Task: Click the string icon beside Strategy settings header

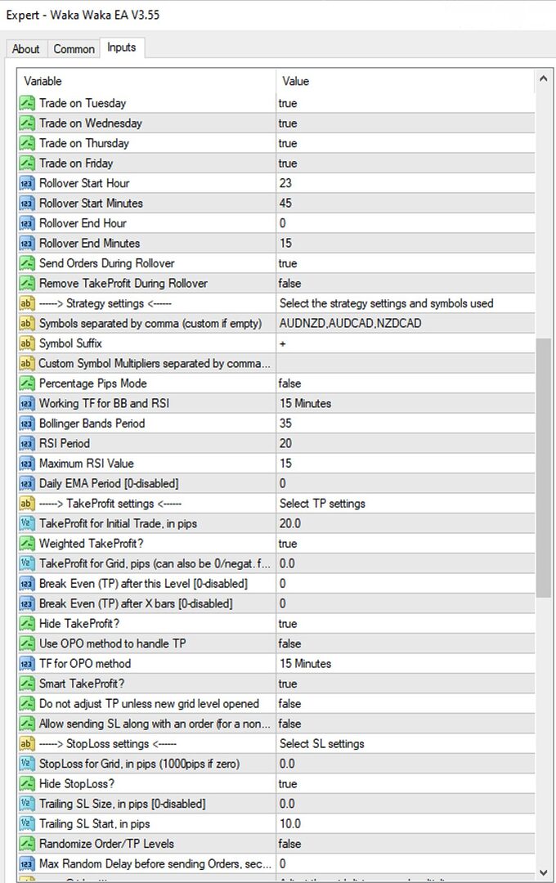Action: pos(27,303)
